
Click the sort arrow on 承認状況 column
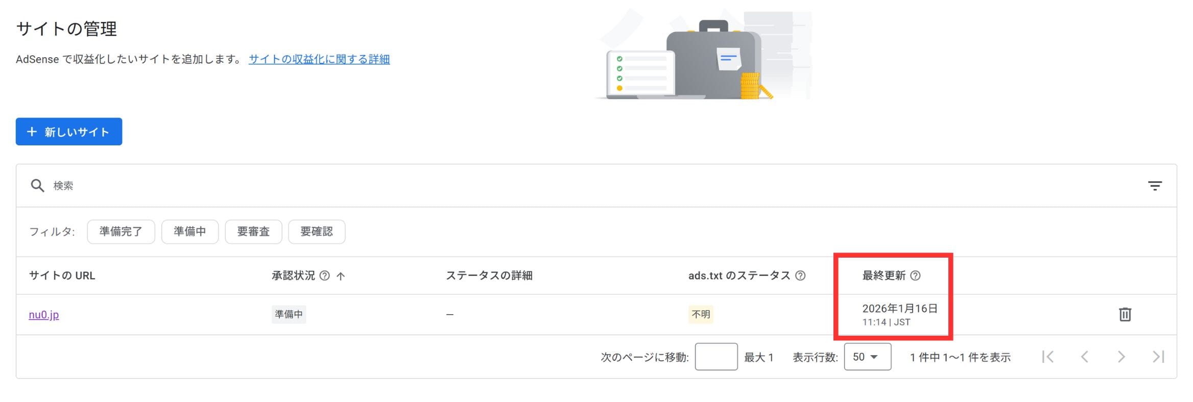341,275
